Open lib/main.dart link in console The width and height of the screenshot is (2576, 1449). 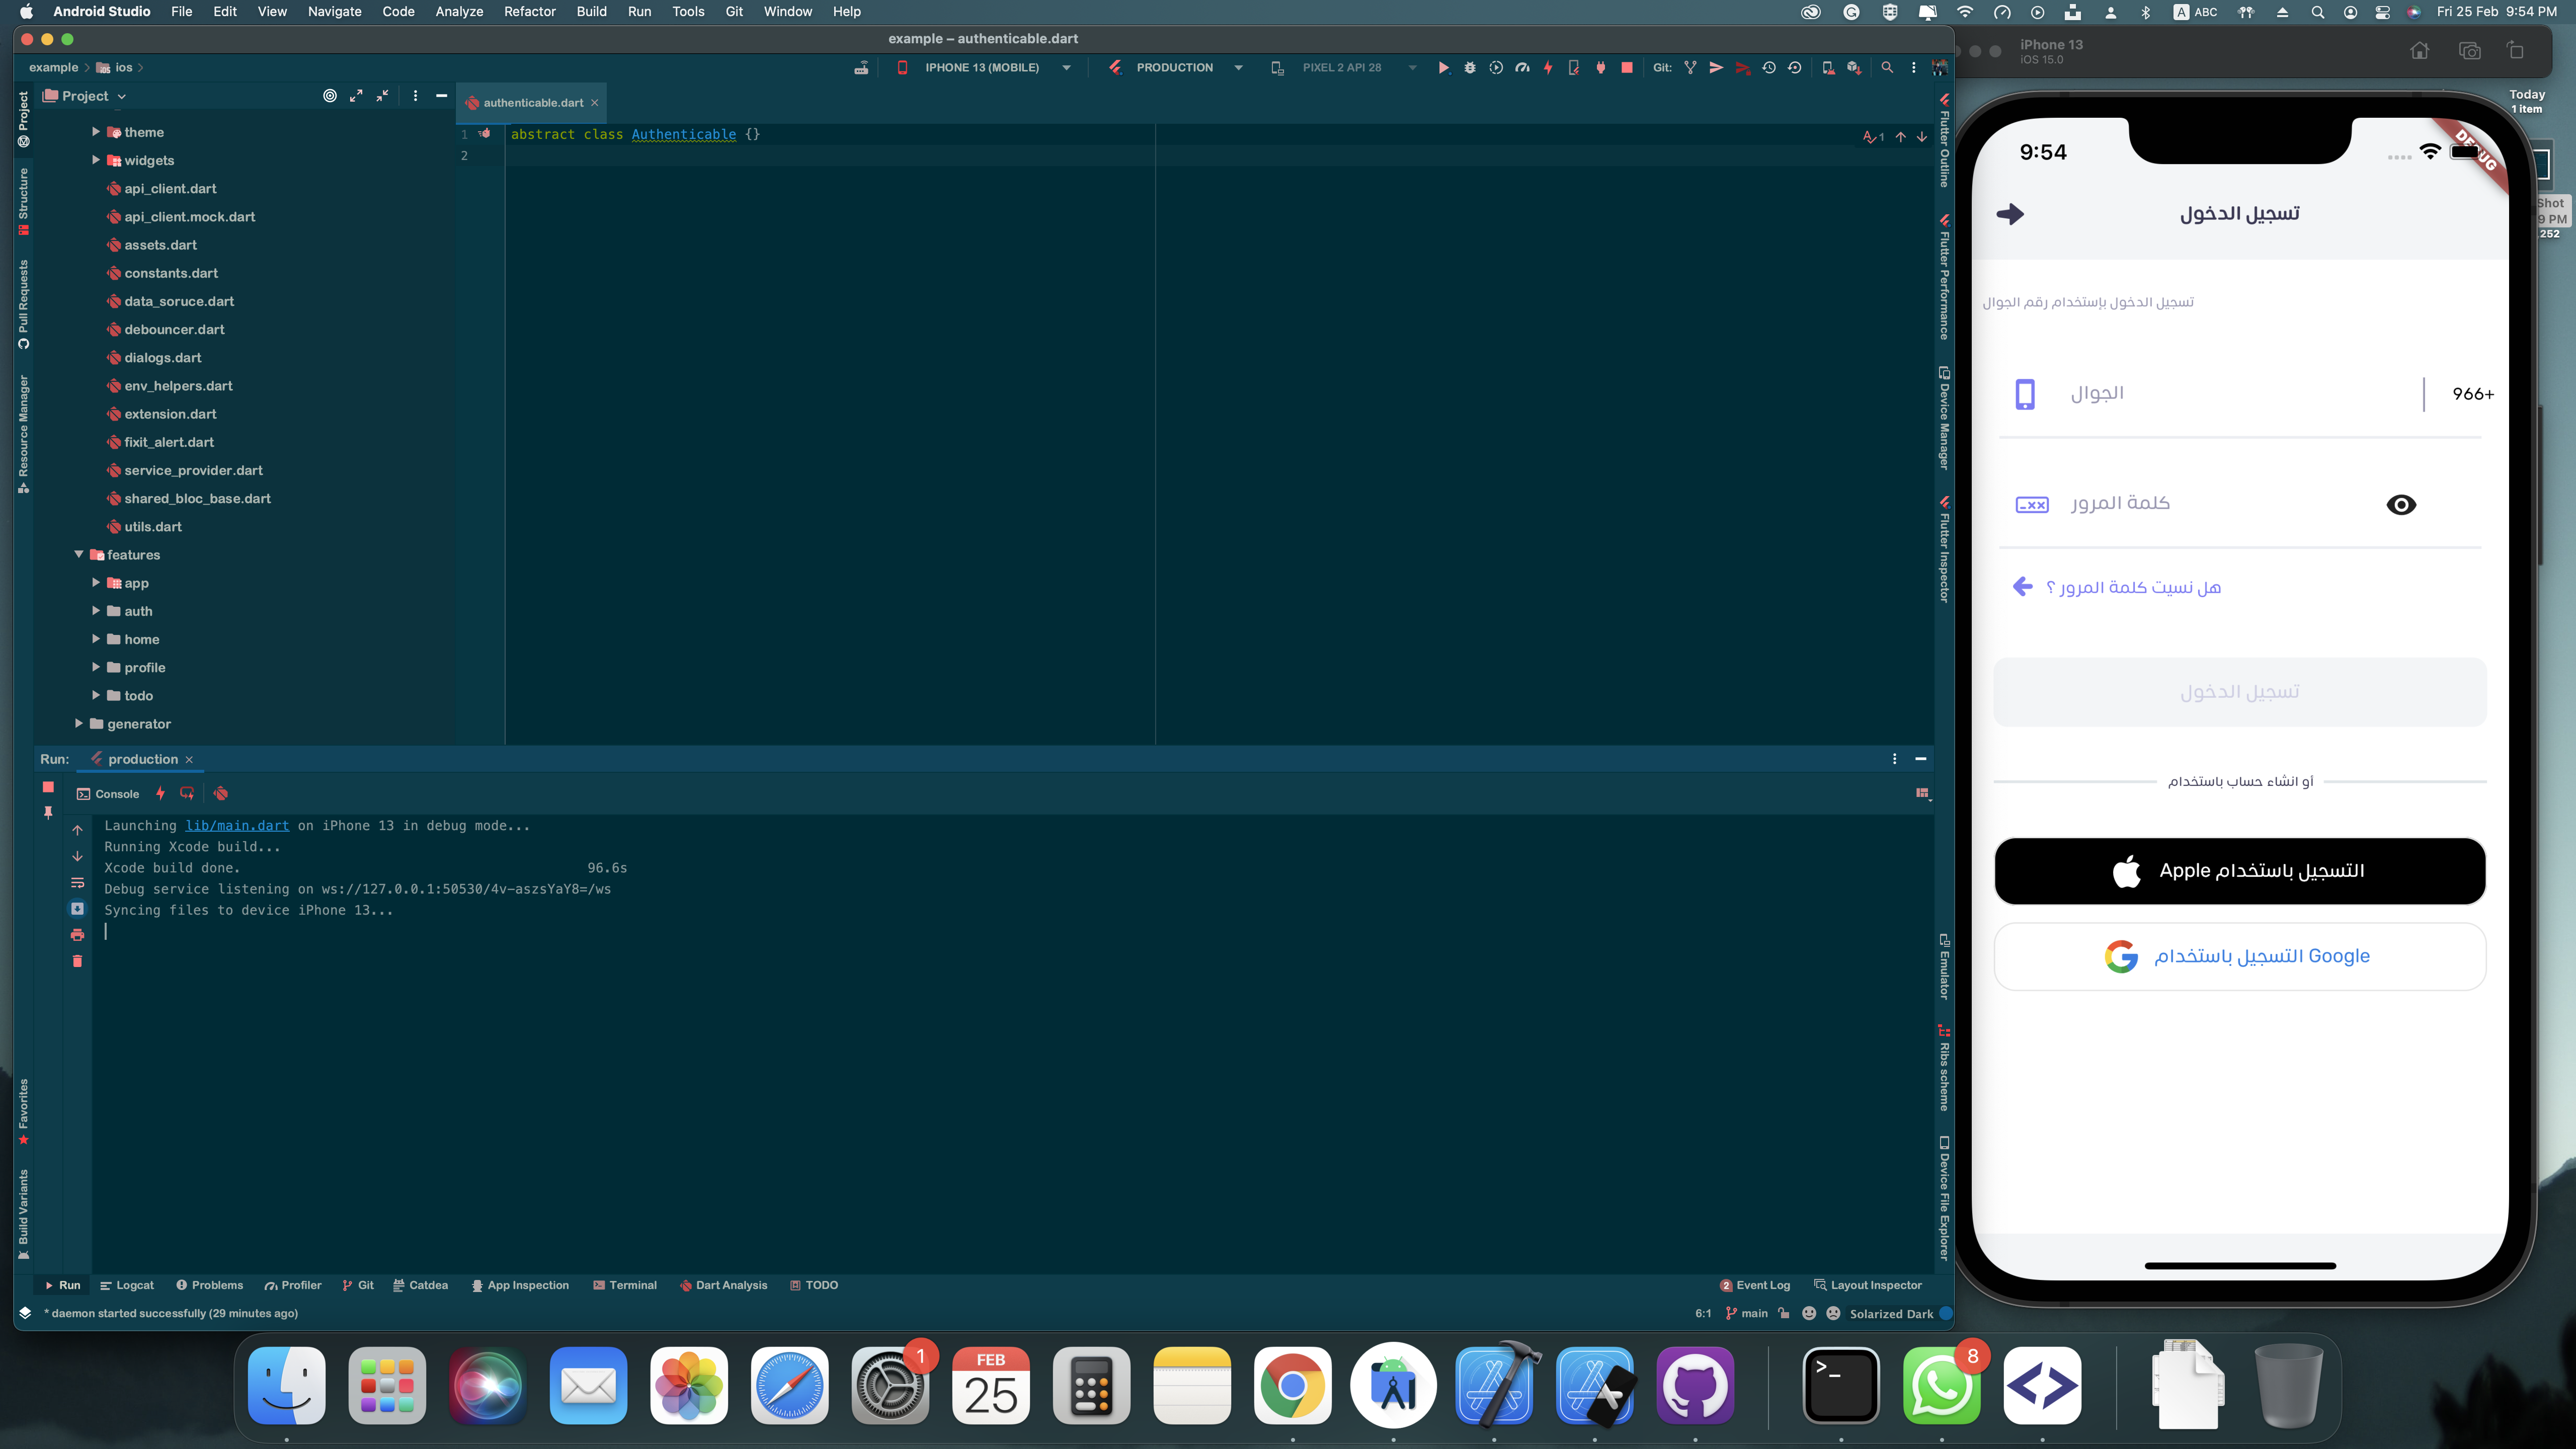[x=237, y=826]
